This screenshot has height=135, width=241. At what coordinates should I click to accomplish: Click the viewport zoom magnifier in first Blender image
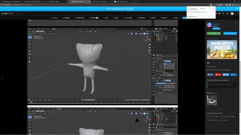pyautogui.click(x=149, y=45)
